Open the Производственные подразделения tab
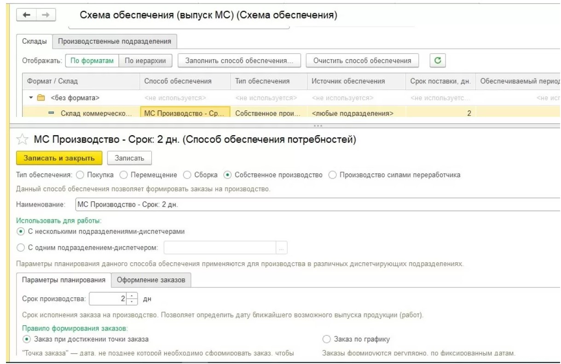 (114, 41)
